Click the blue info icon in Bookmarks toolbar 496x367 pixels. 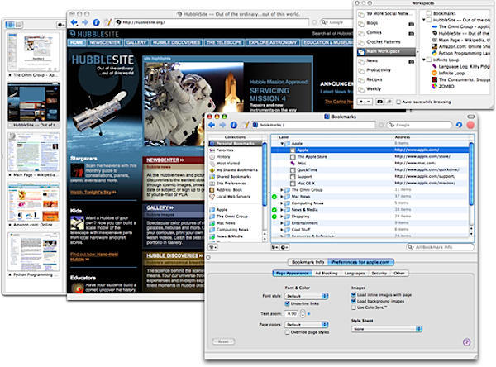point(233,124)
